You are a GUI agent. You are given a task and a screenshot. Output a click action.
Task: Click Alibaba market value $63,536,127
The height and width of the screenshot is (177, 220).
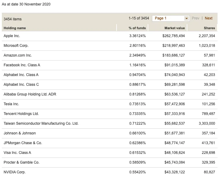click(175, 94)
